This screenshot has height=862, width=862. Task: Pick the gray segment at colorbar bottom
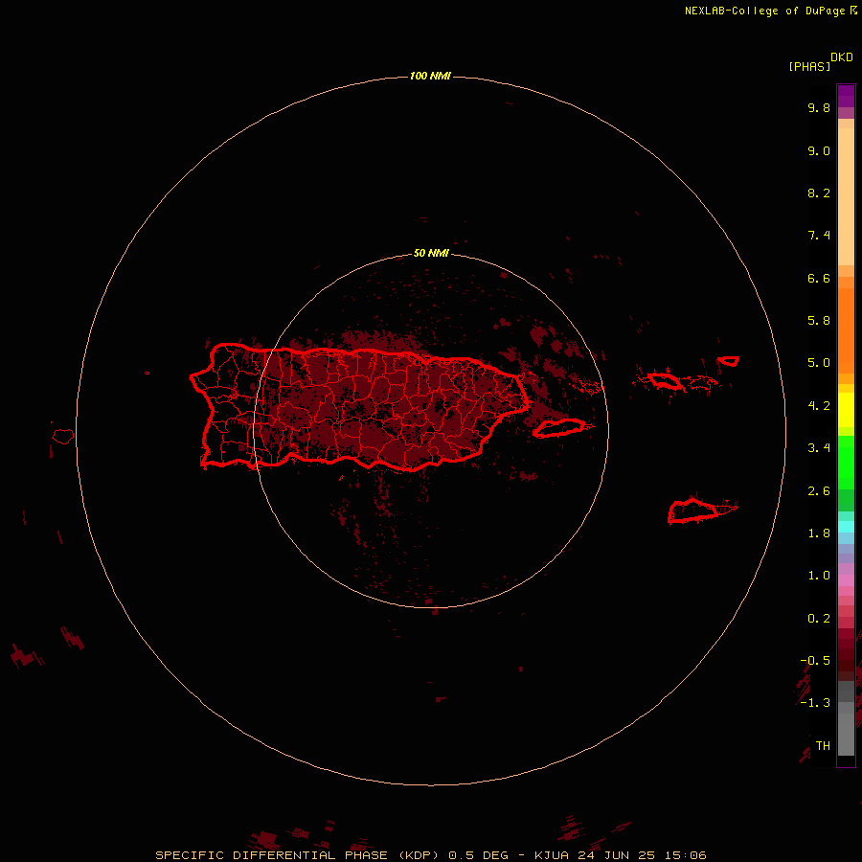pyautogui.click(x=846, y=729)
